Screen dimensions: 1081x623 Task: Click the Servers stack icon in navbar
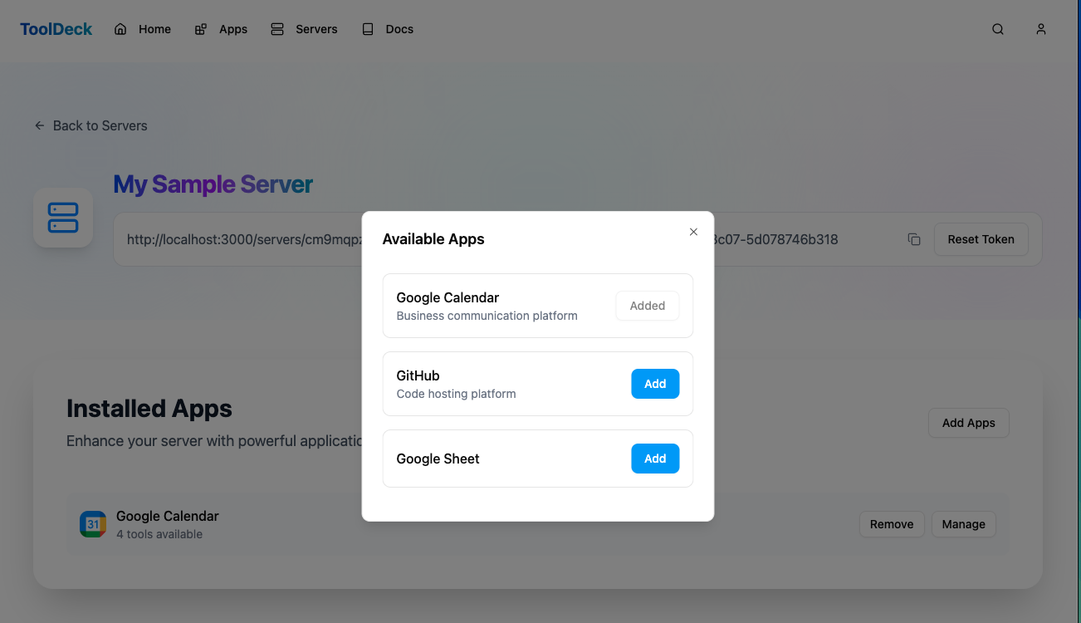tap(277, 29)
